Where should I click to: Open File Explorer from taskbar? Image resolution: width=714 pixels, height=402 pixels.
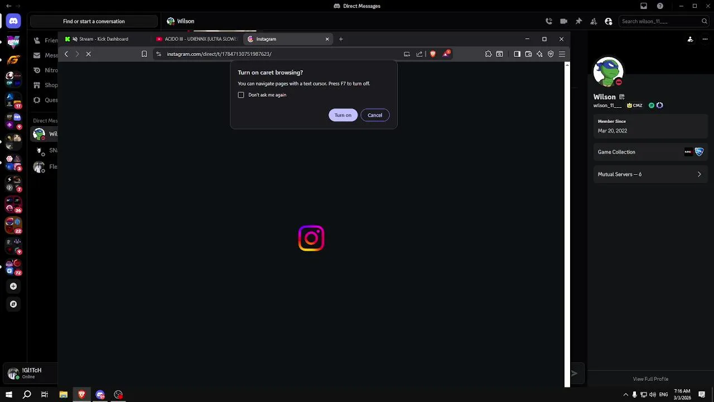point(64,395)
